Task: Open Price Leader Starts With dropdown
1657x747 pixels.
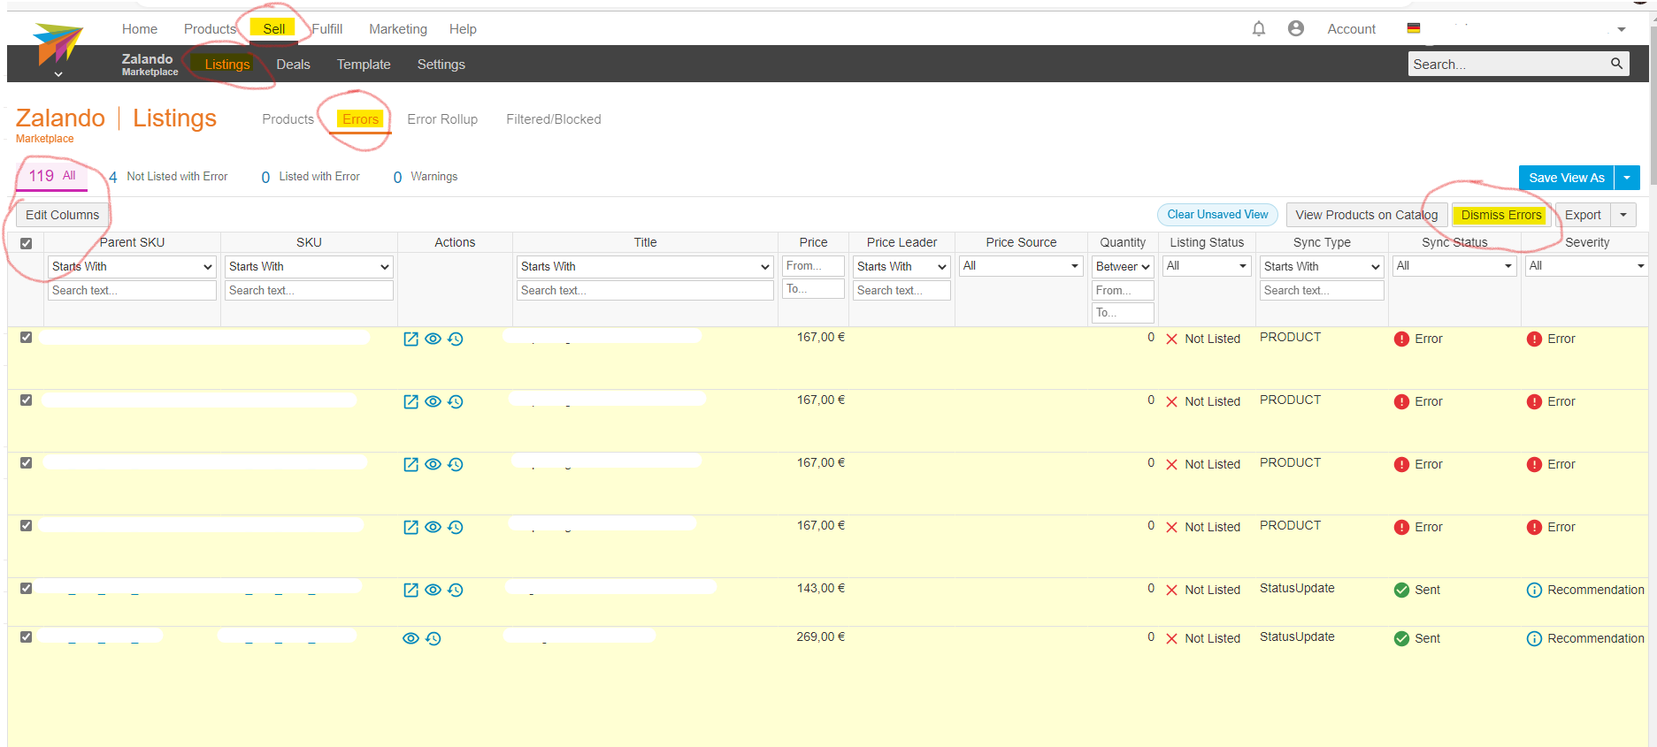Action: click(x=901, y=266)
